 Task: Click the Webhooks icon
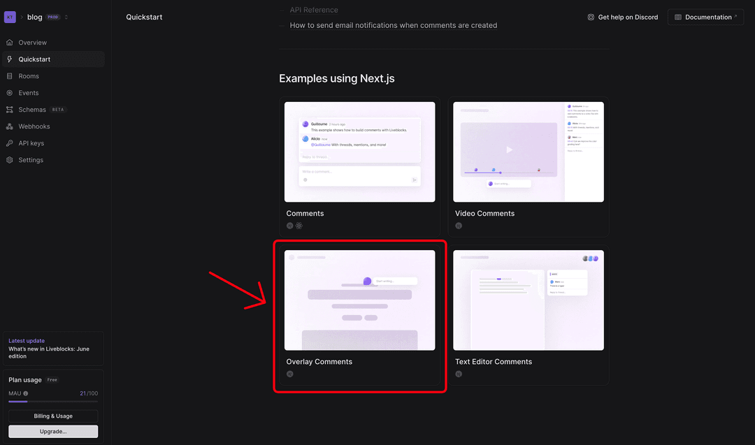click(10, 126)
